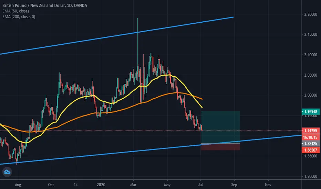Click the Mar date on time axis
321x189 pixels.
(133, 185)
